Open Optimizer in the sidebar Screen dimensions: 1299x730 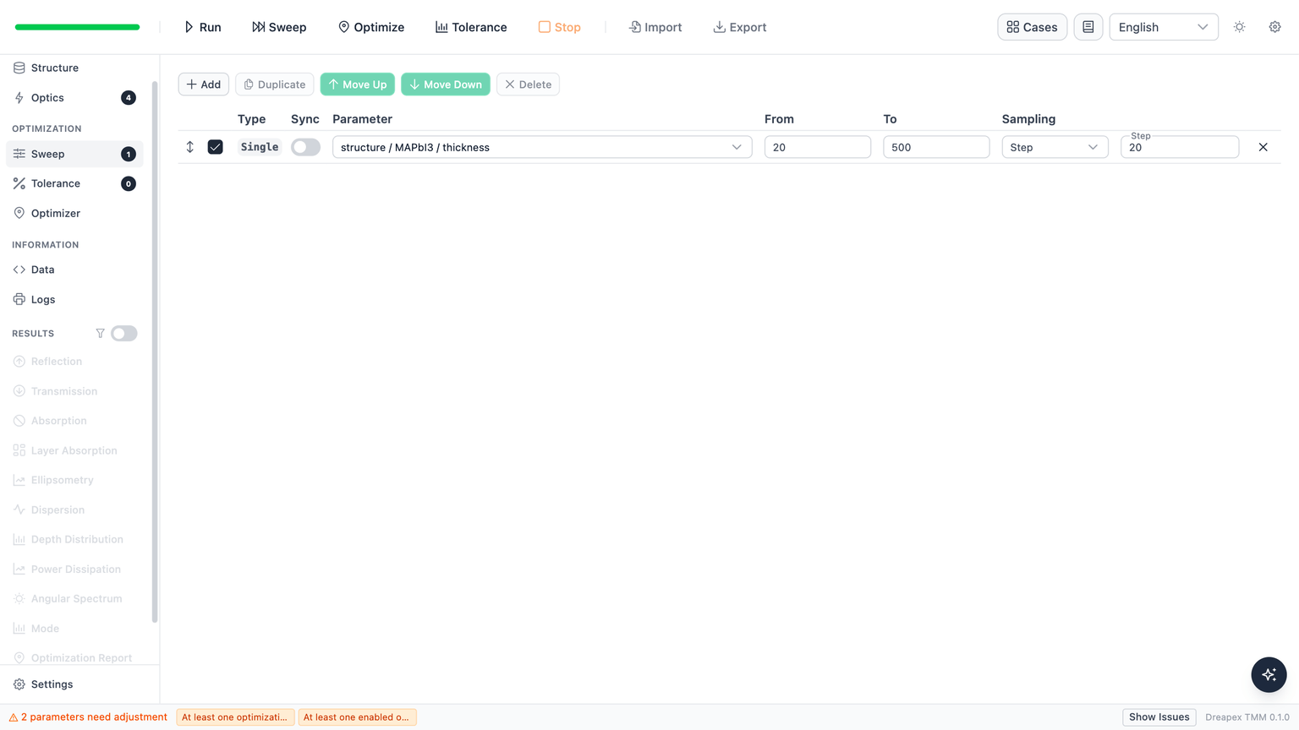[74, 214]
